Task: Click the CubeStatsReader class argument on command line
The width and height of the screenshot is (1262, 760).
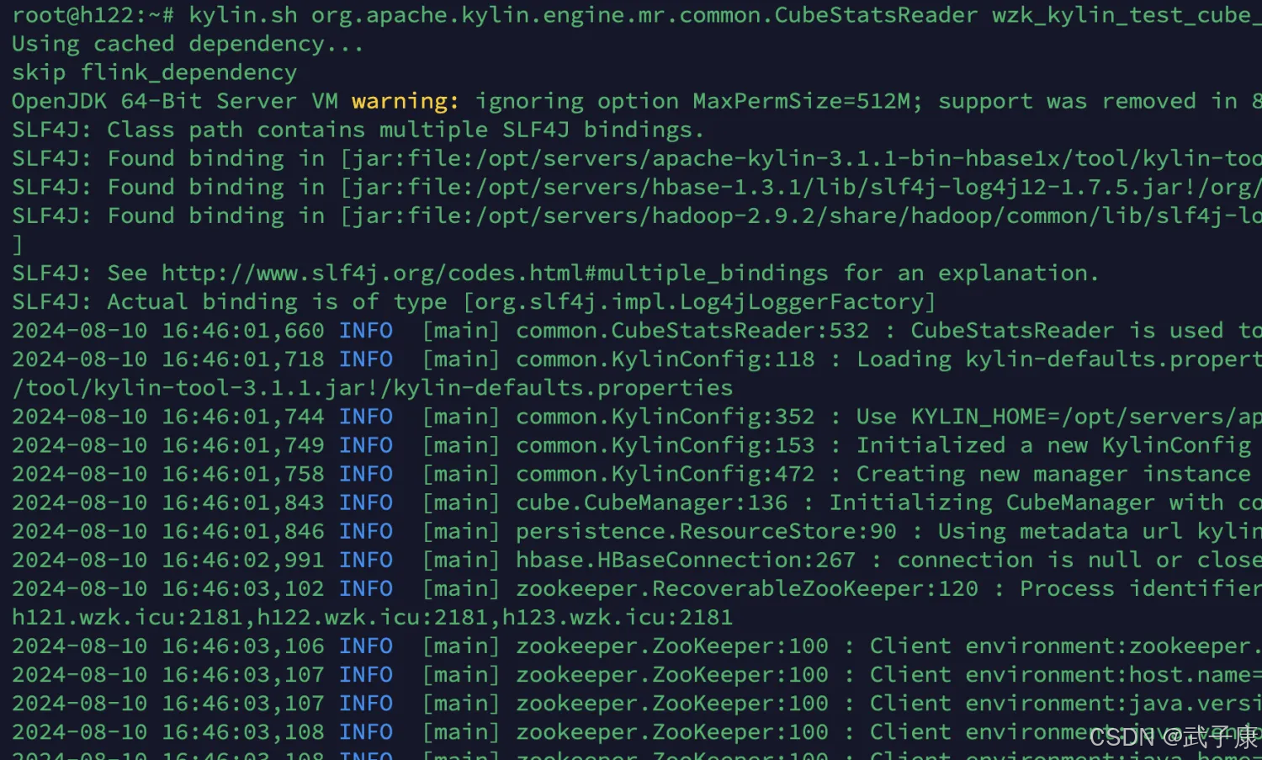Action: 645,15
